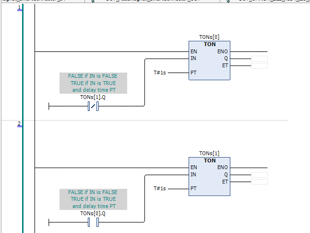Click the negated contact TONs[1].Q
Screen dimensions: 310x233
[93, 106]
